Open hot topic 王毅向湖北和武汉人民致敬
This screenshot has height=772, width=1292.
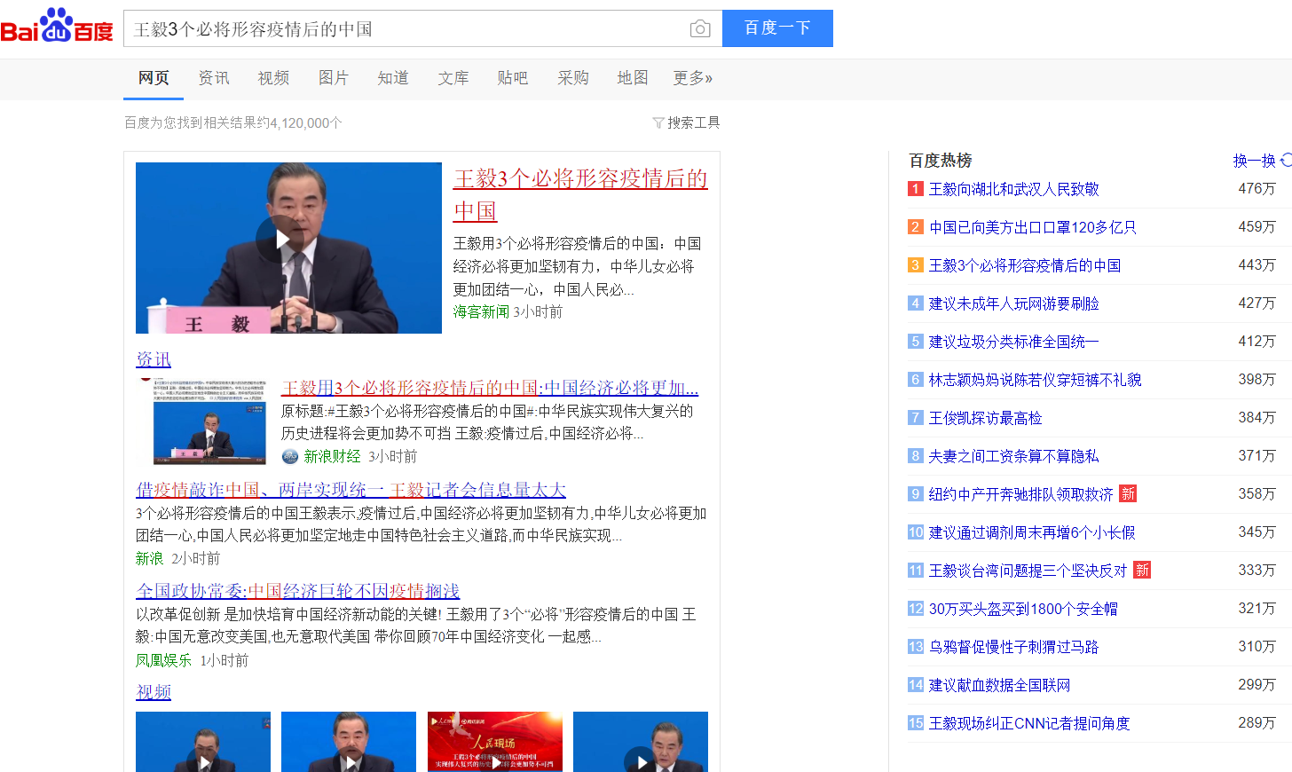tap(1014, 189)
